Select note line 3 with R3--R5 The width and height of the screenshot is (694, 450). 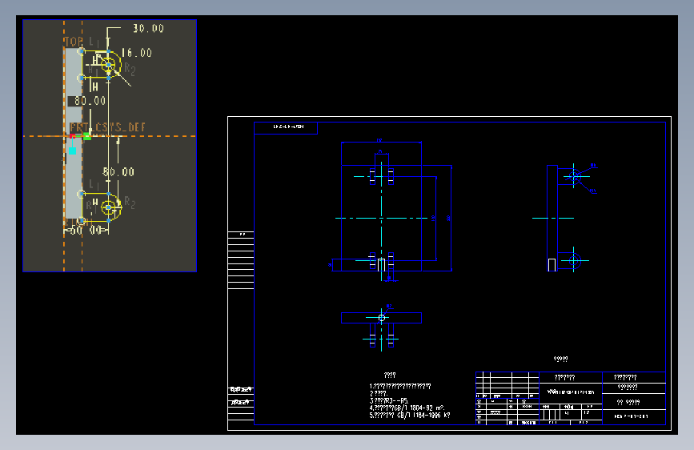[388, 401]
